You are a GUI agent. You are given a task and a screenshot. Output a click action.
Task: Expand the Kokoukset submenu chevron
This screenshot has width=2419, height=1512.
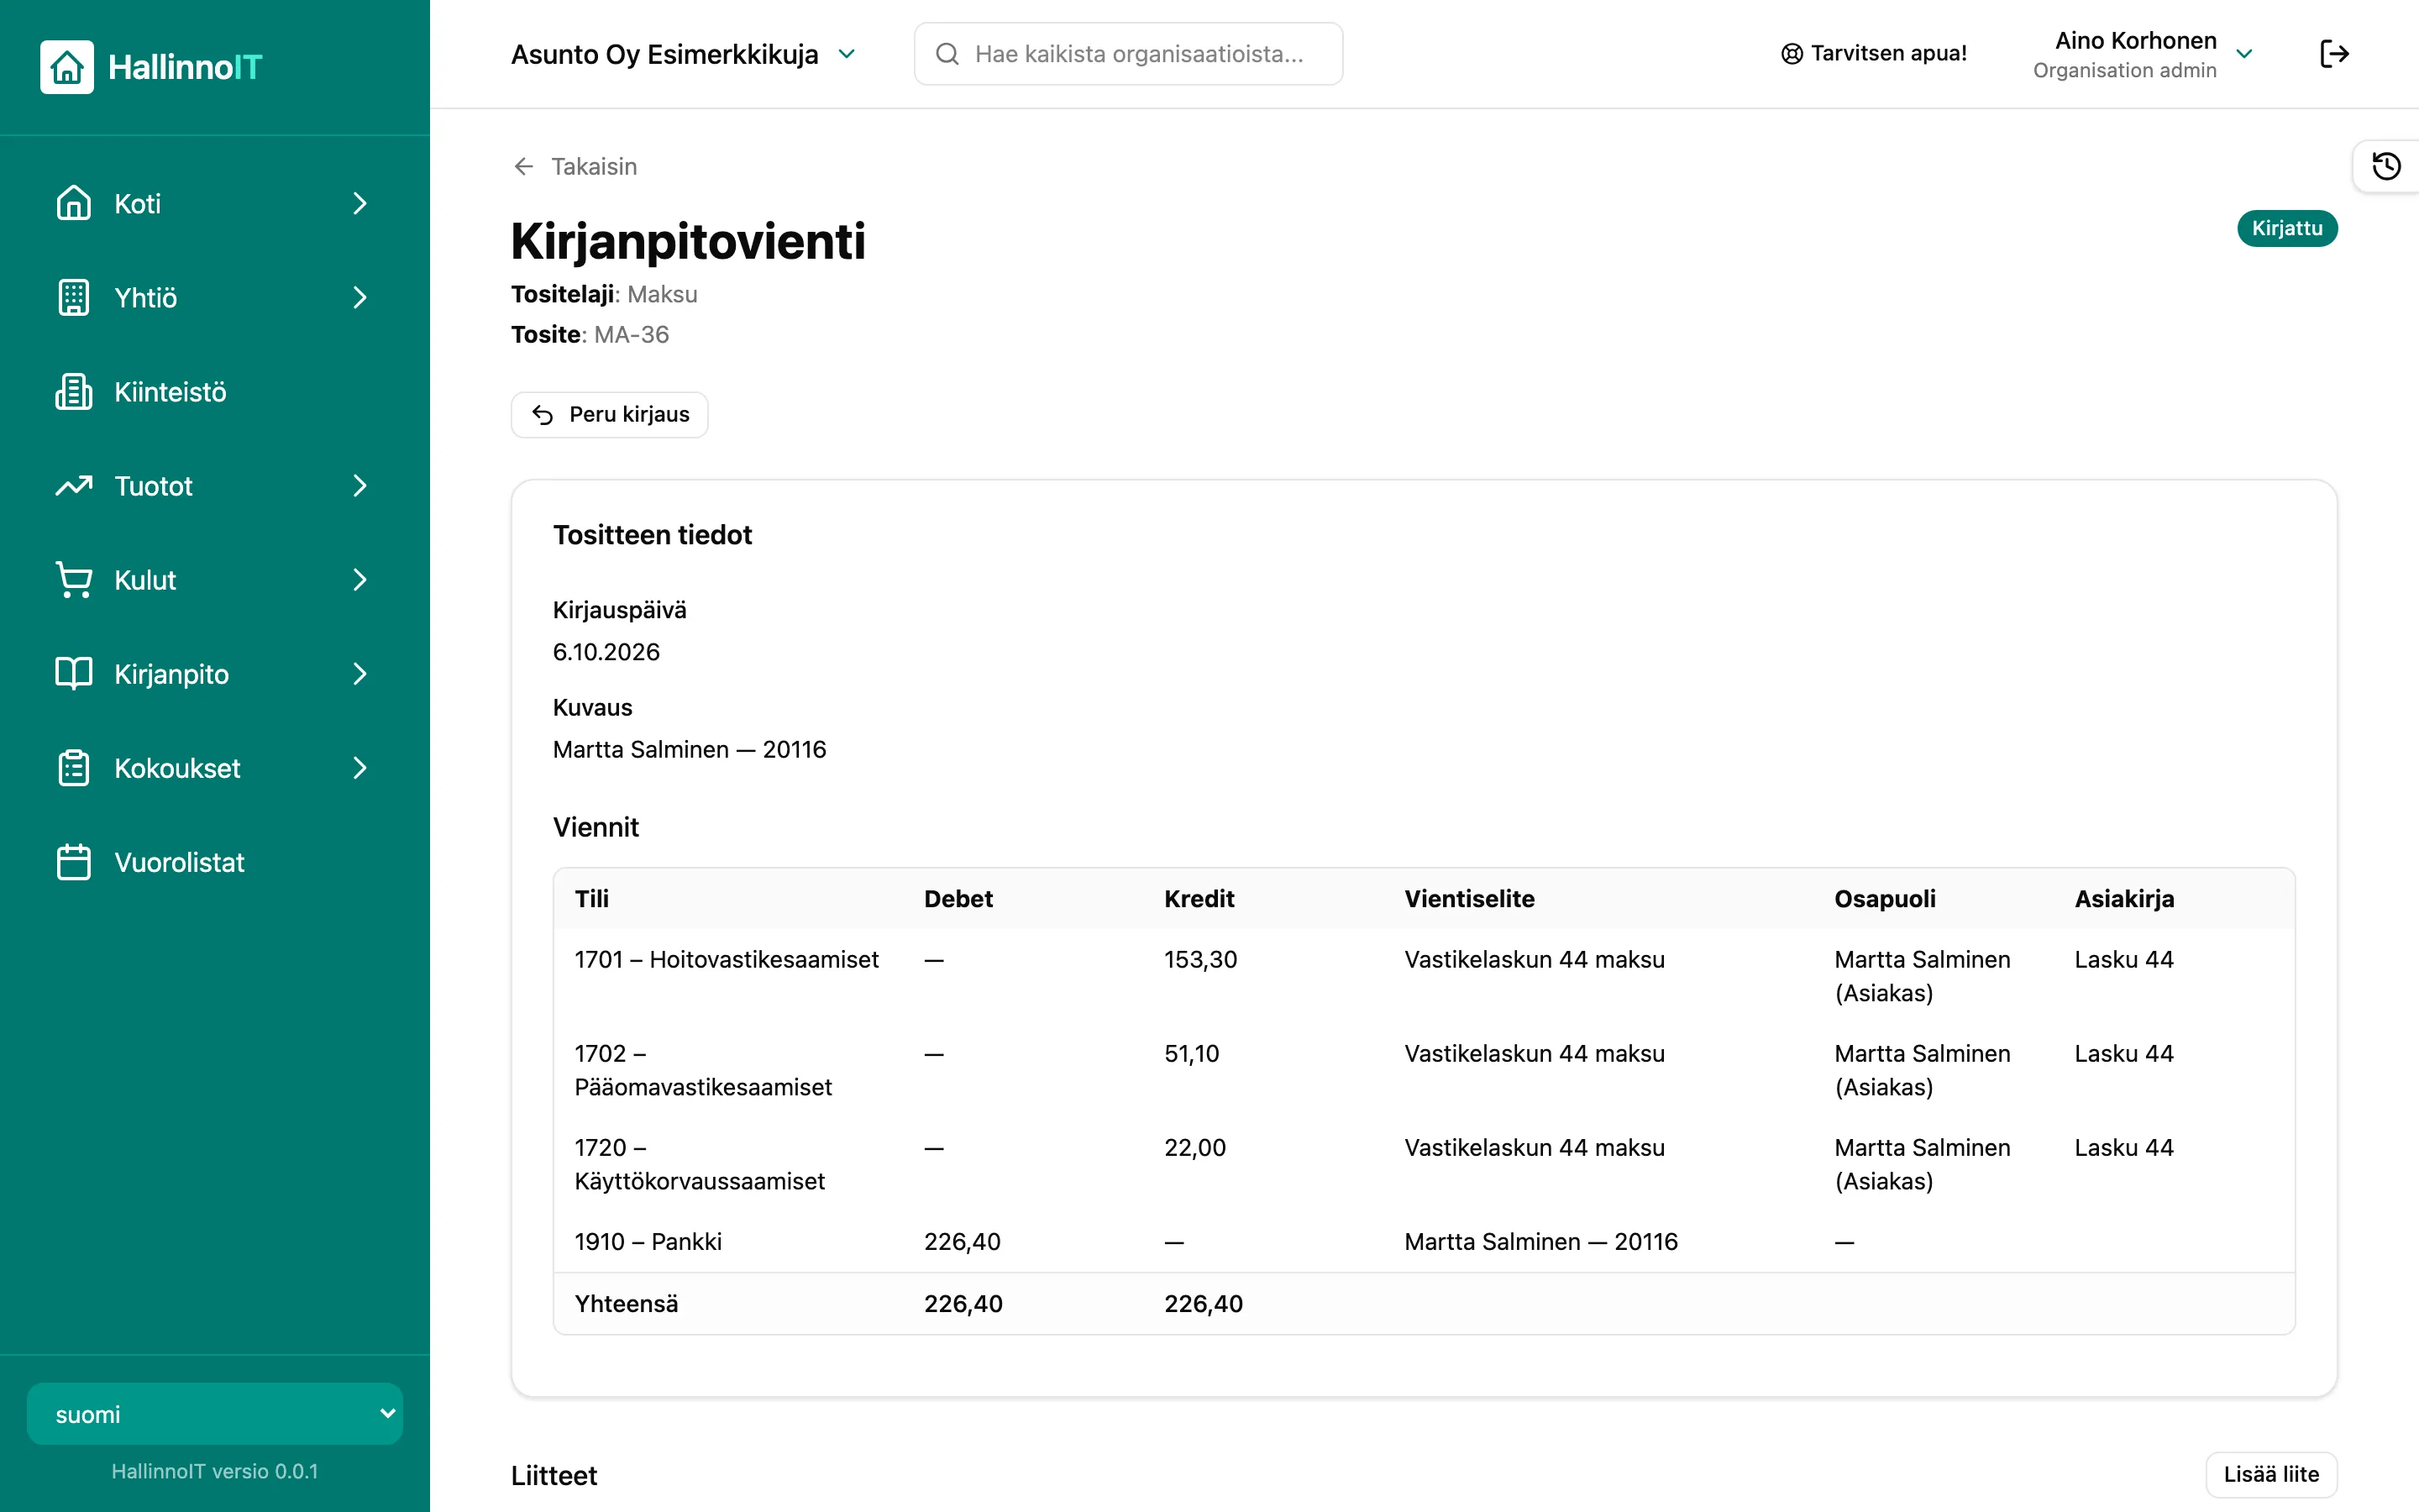tap(359, 767)
